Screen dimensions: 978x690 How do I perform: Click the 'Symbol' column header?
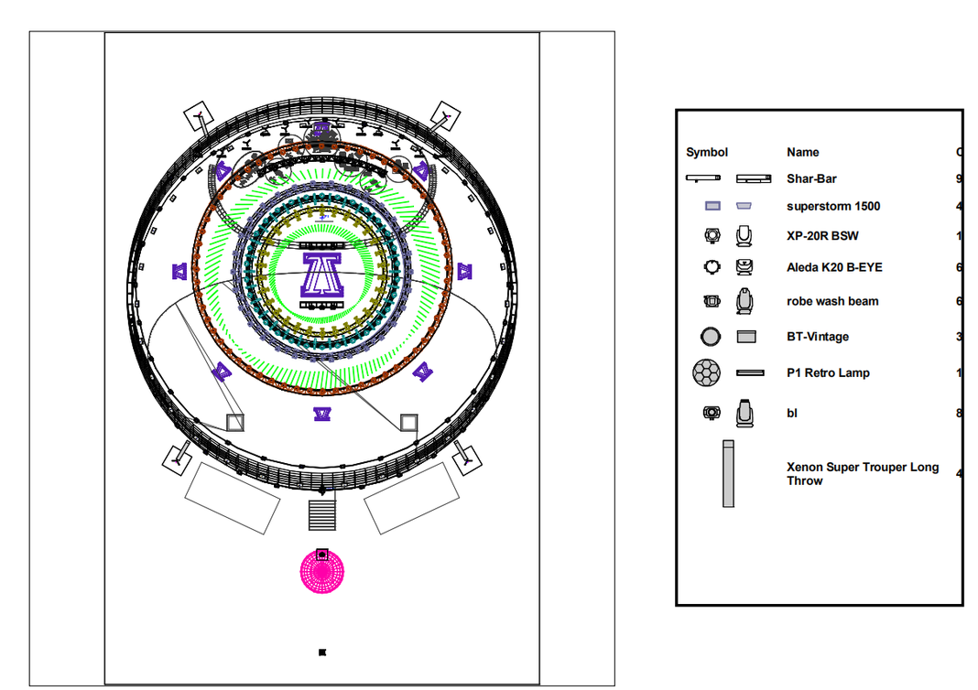pos(707,152)
